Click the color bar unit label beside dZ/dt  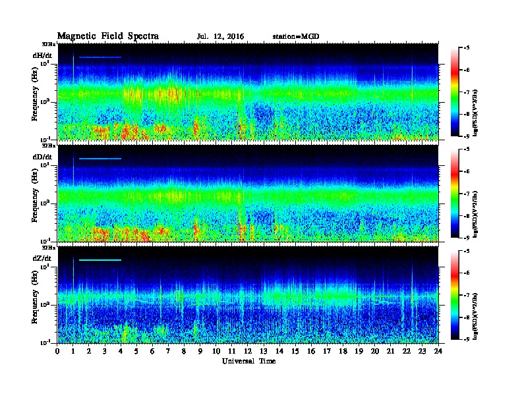[x=475, y=316]
